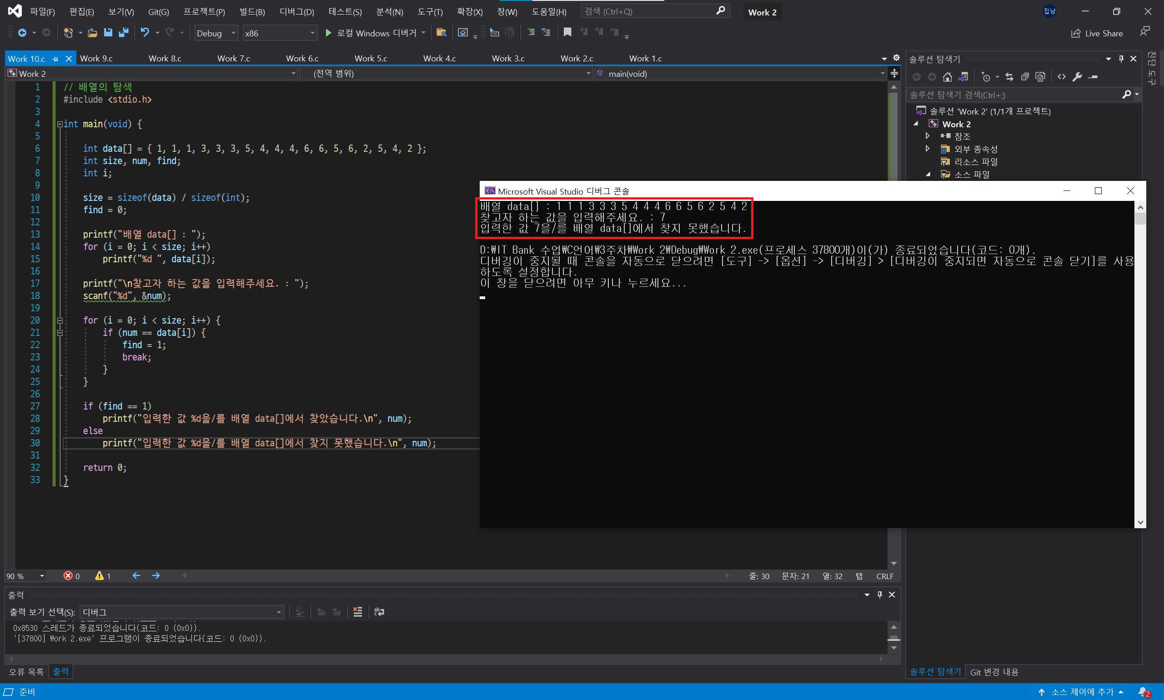Screen dimensions: 1164x700
Task: Open the Debug configuration dropdown
Action: [216, 33]
